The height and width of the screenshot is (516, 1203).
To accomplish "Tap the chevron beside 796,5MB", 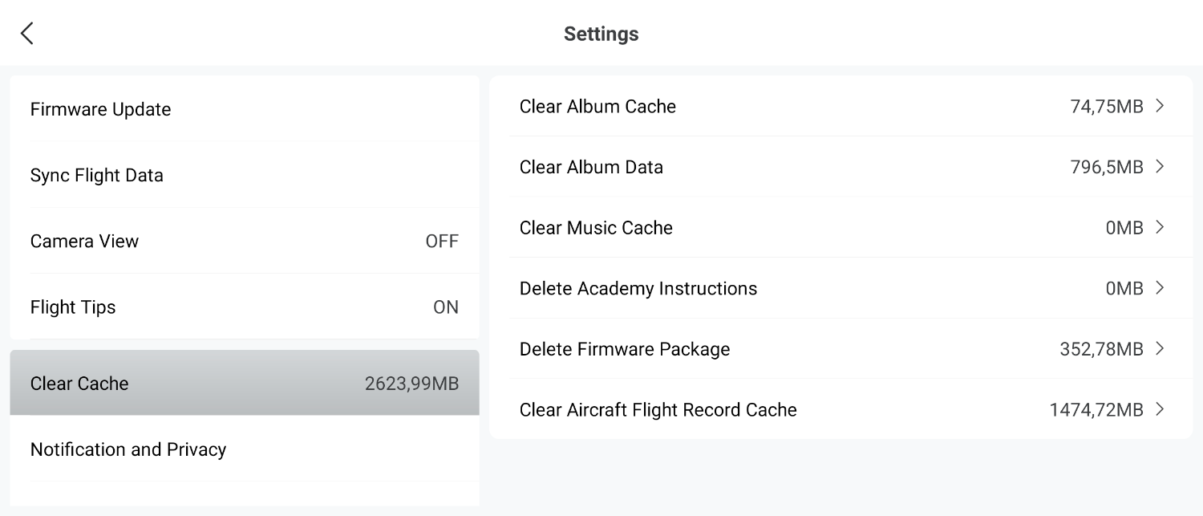I will click(1160, 167).
